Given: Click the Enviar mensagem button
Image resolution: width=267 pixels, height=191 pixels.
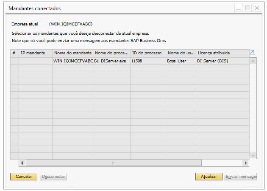Looking at the screenshot, I should [x=240, y=176].
